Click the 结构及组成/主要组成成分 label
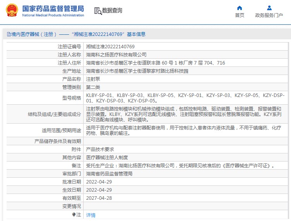Viewport: 291px width, 221px height. click(x=55, y=114)
